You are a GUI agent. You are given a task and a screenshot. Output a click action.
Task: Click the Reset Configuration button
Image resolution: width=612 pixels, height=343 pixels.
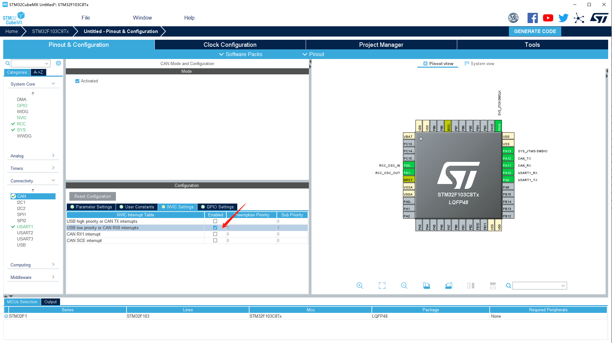[x=92, y=196]
